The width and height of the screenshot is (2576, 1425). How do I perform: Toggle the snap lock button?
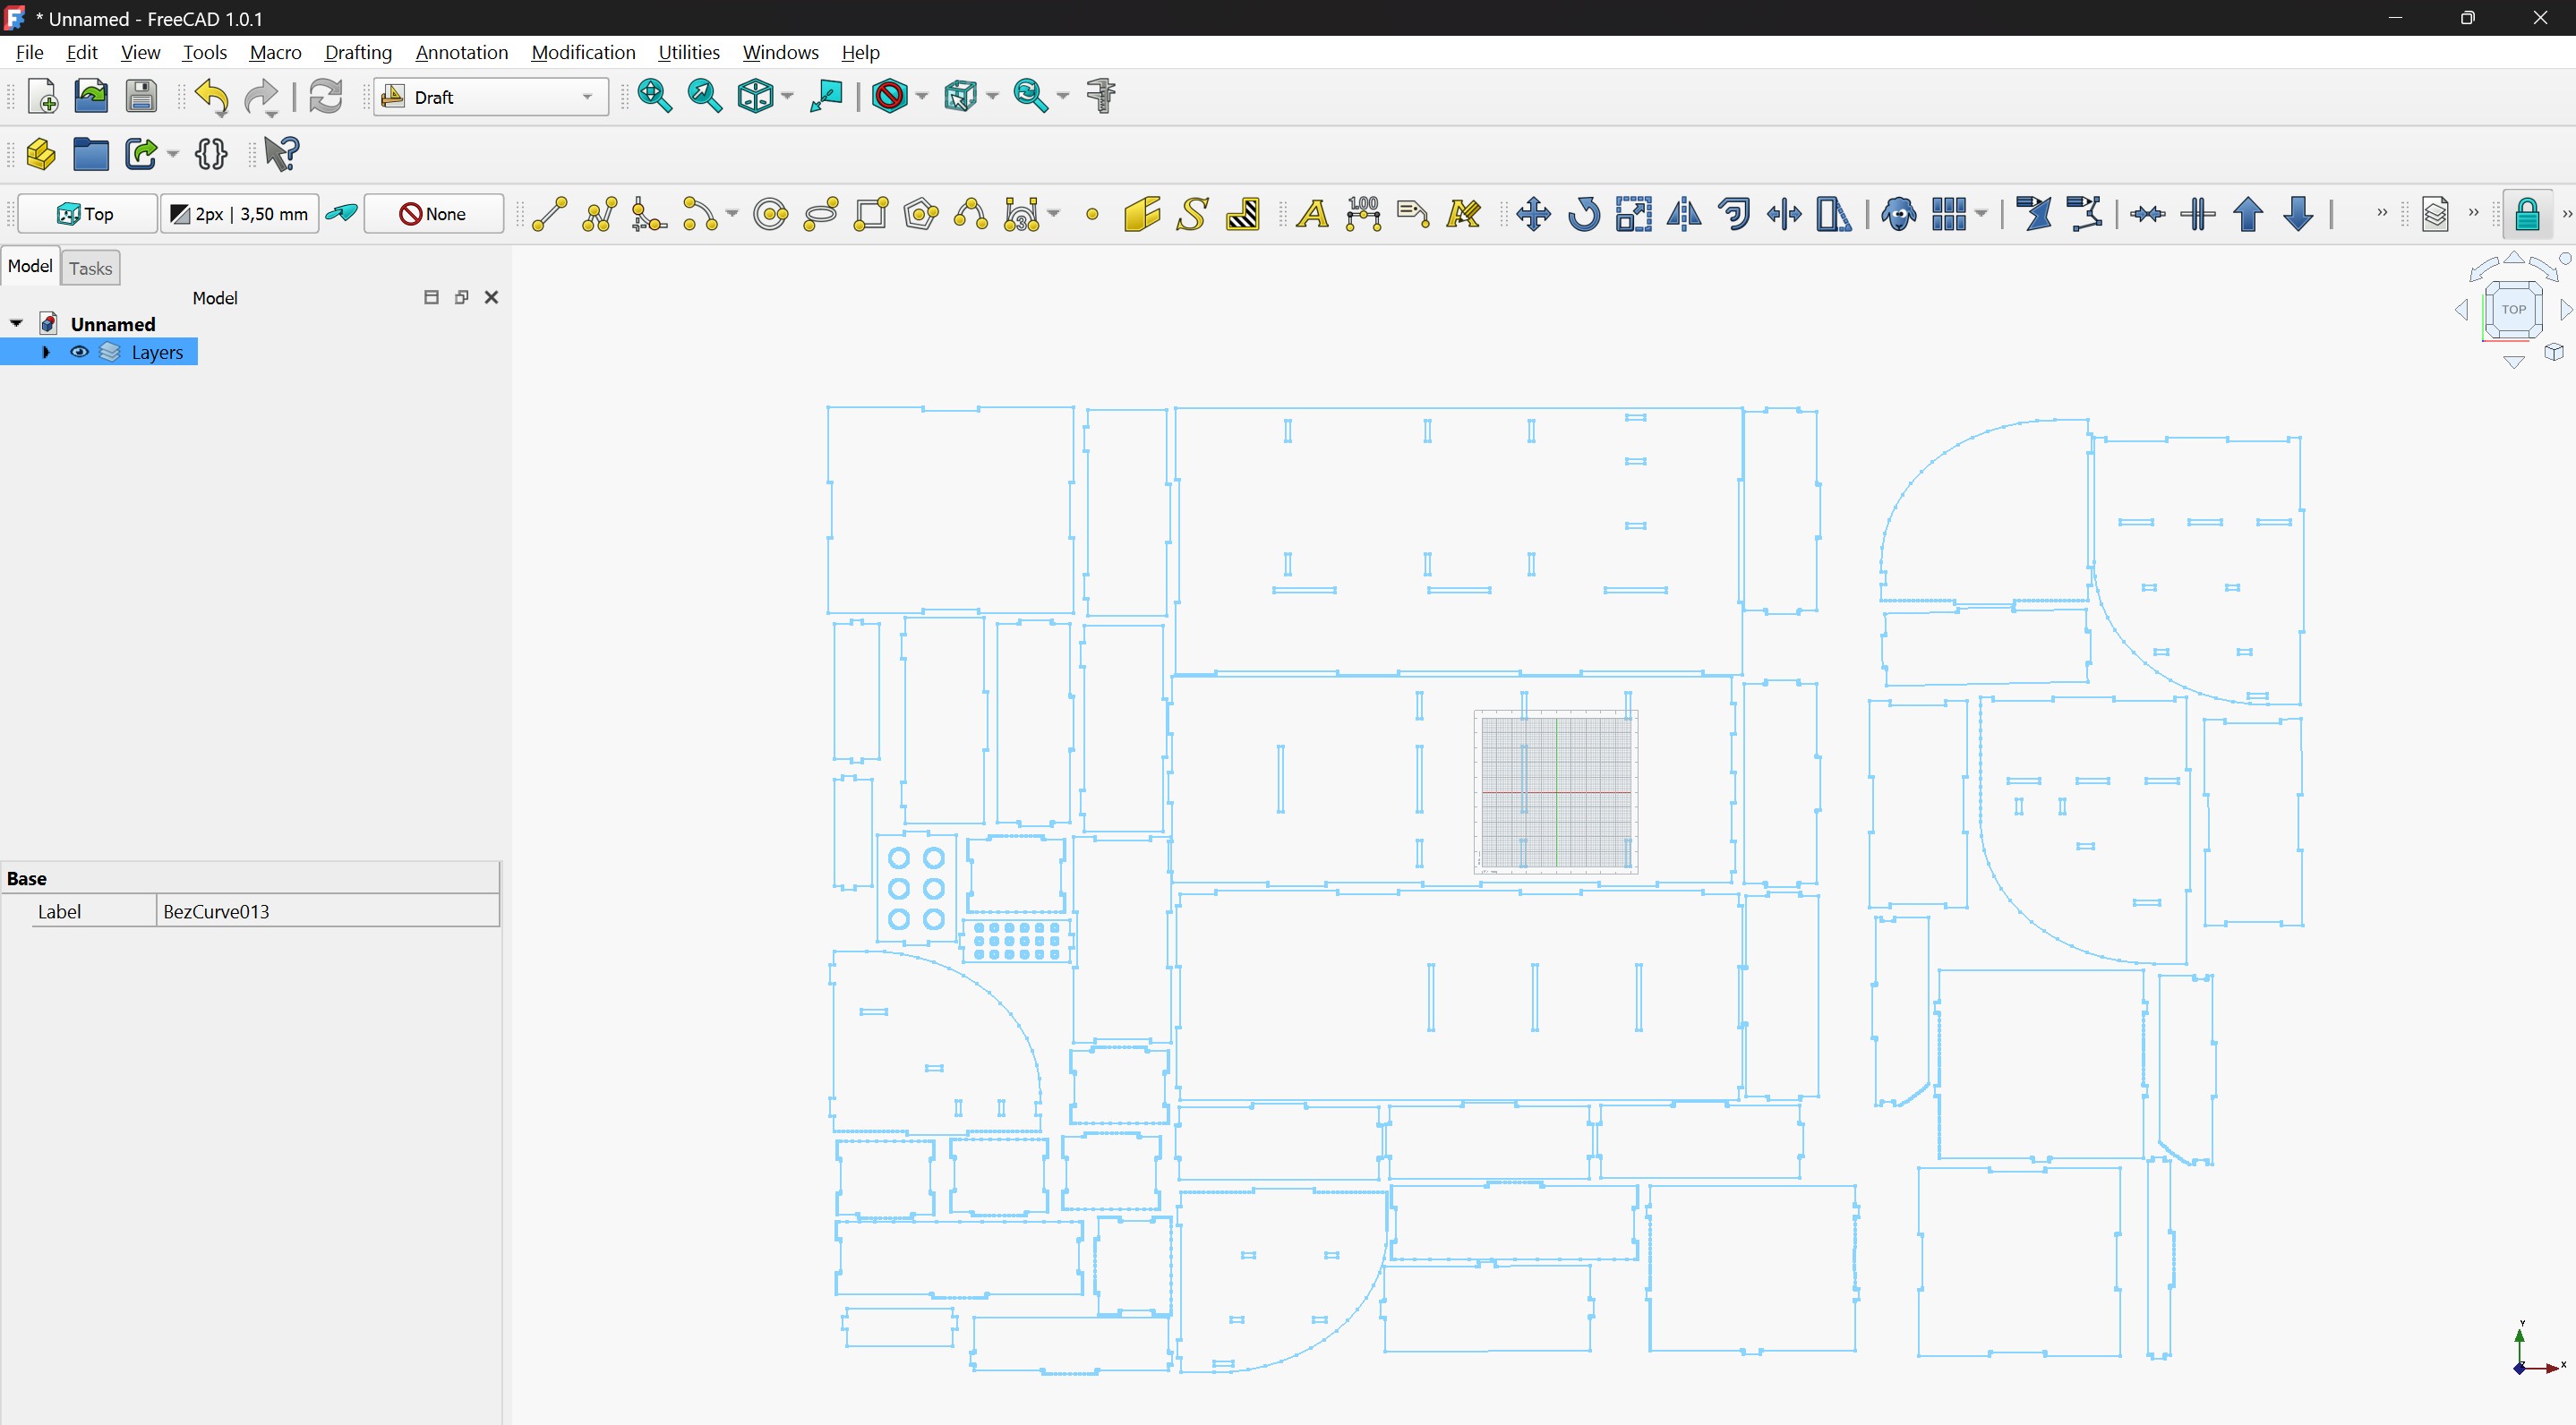click(2527, 214)
